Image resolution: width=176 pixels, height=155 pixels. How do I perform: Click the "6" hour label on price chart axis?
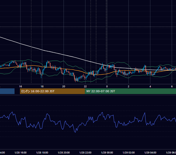coord(172,87)
